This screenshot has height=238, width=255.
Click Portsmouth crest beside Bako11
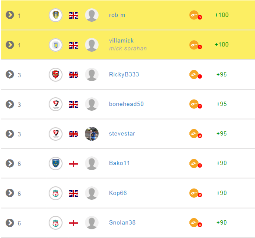pos(56,163)
